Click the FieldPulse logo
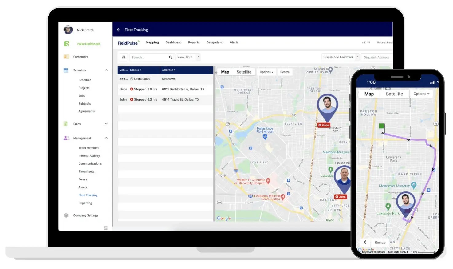 [x=127, y=42]
